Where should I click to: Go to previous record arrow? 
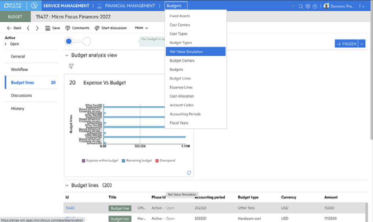coord(28,28)
